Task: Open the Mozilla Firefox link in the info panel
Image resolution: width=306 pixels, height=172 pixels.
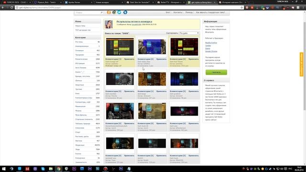Action: (211, 43)
